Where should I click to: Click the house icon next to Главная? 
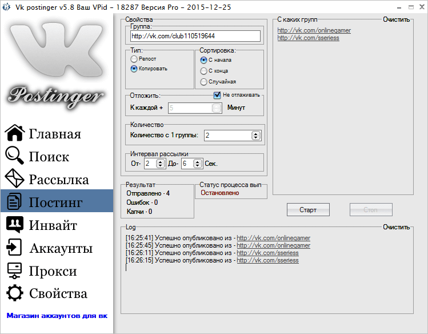click(x=15, y=133)
